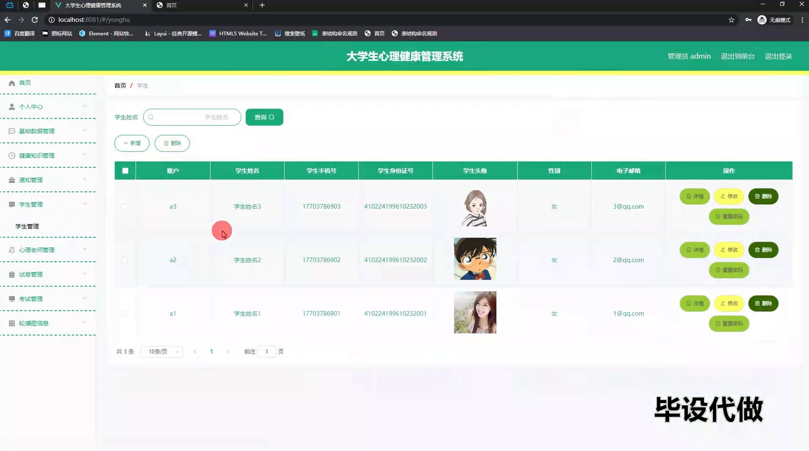Click 重置密码 for student a3

729,217
